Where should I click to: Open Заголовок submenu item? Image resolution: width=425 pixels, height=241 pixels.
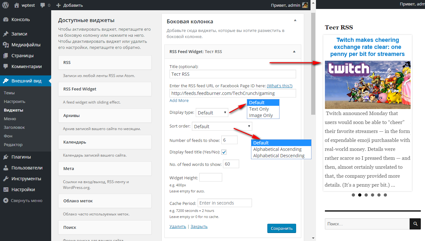click(x=14, y=127)
